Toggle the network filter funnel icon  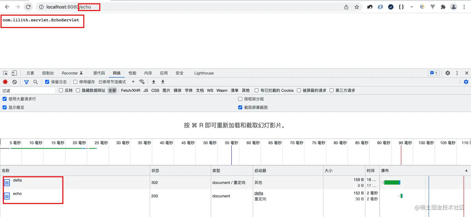(26, 82)
